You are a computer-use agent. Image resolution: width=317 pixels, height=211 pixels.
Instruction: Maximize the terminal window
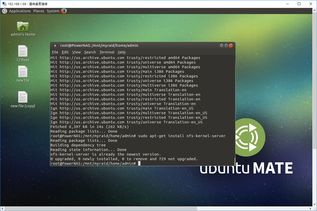click(226, 45)
